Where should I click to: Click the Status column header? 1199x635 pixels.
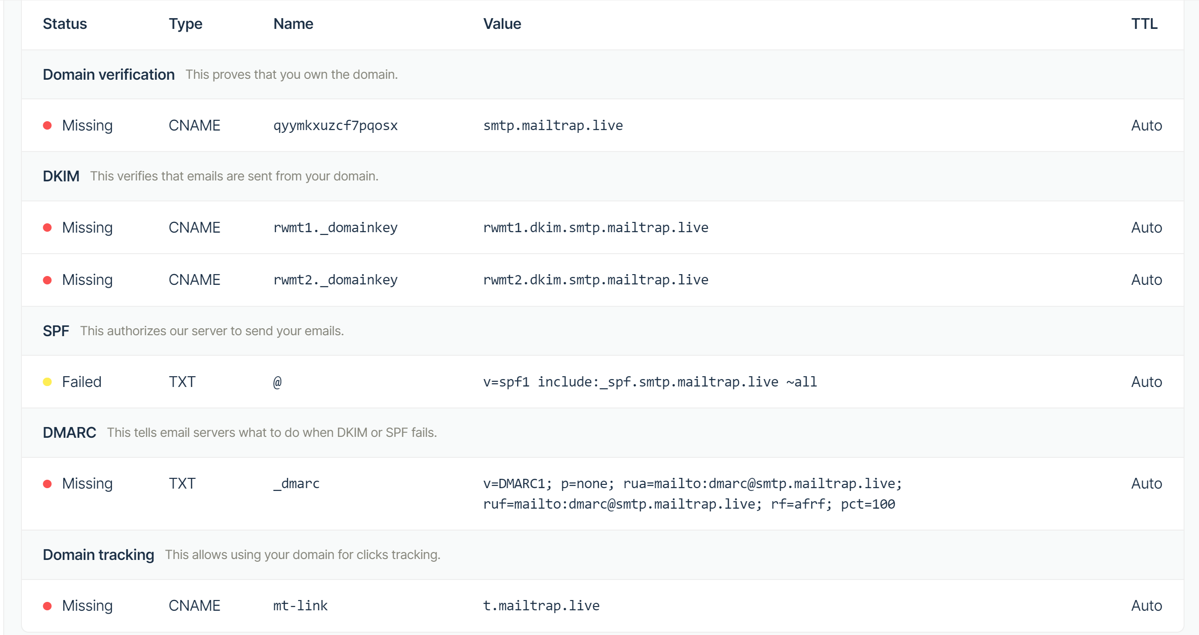point(65,24)
